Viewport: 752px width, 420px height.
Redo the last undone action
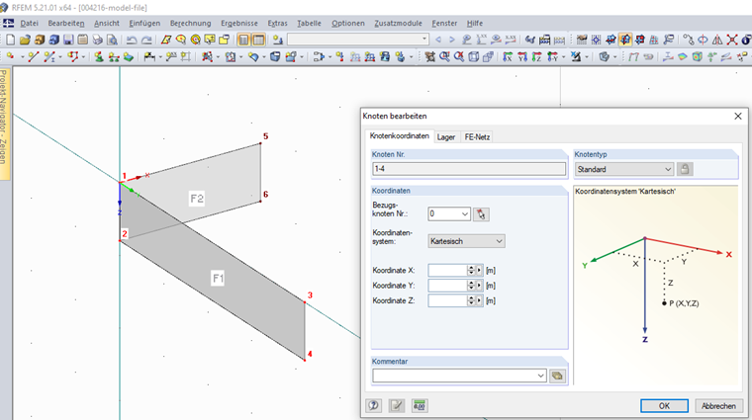coord(146,40)
